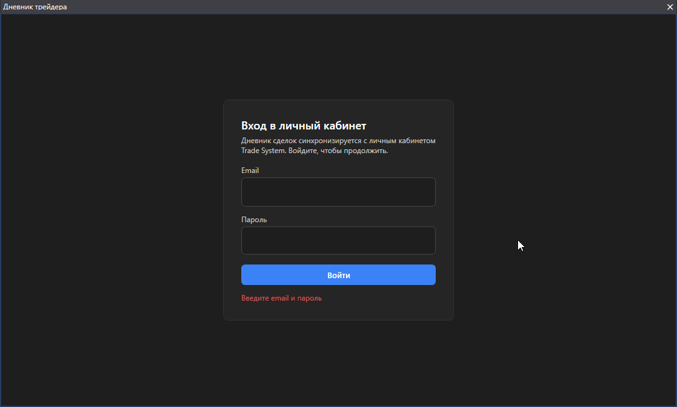Image resolution: width=677 pixels, height=407 pixels.
Task: Click the window title 'Дневник трейдера'
Action: pos(35,7)
